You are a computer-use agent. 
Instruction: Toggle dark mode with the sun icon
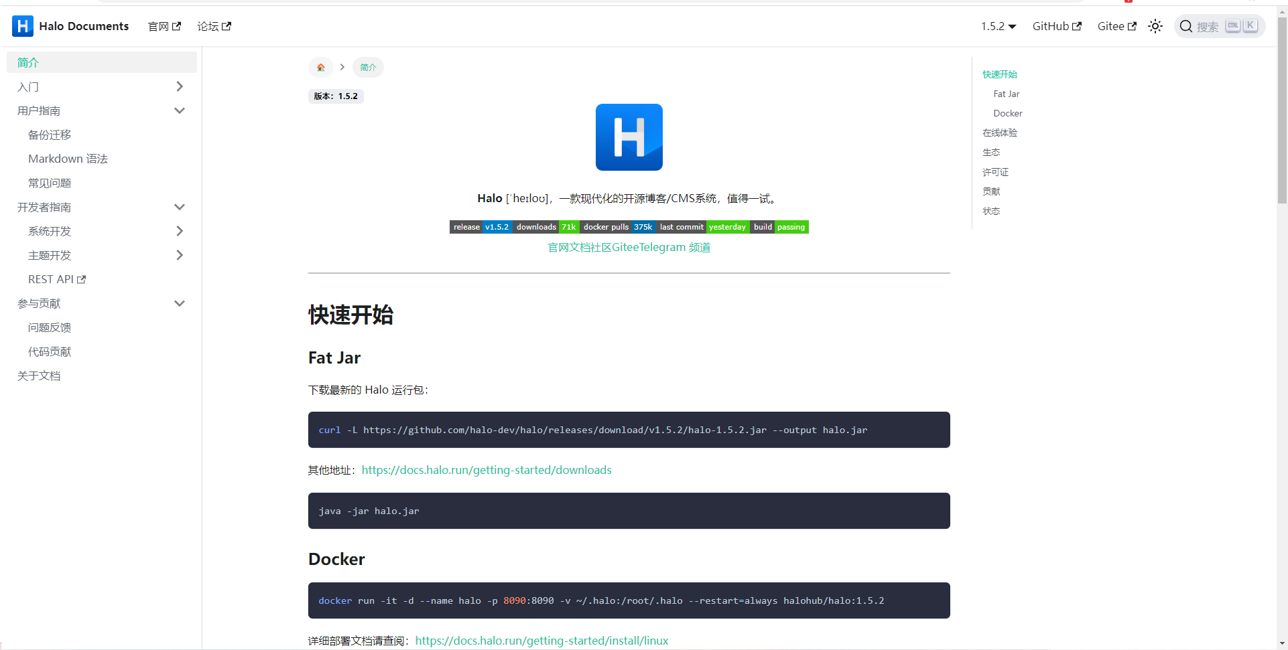click(1155, 26)
